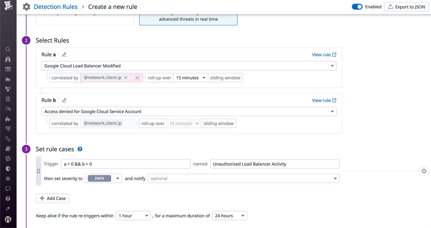Screen dimensions: 431x228
Task: Click the help question mark in sidebar
Action: coord(8,199)
